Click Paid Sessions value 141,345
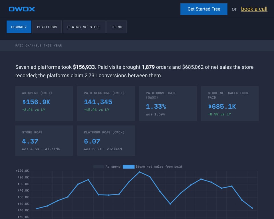Image resolution: width=274 pixels, height=219 pixels. tap(98, 102)
